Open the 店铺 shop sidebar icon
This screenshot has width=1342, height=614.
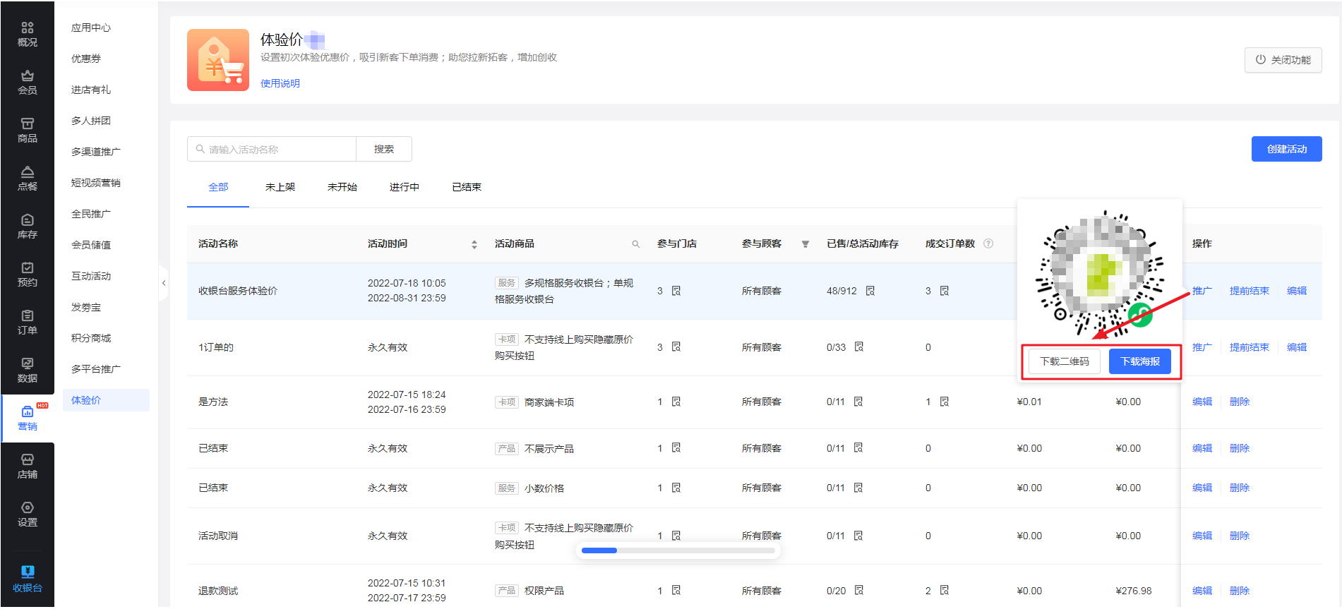(x=28, y=466)
